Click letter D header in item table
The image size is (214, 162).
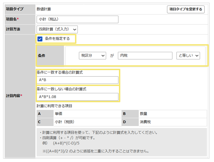pyautogui.click(x=130, y=122)
